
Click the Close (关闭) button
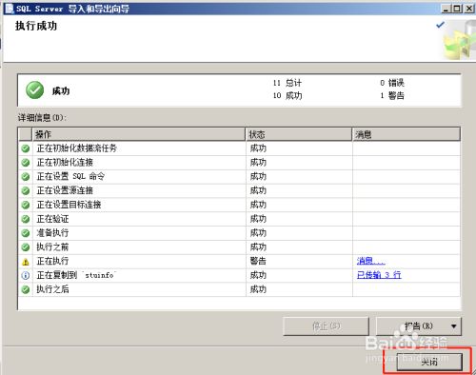tap(429, 362)
